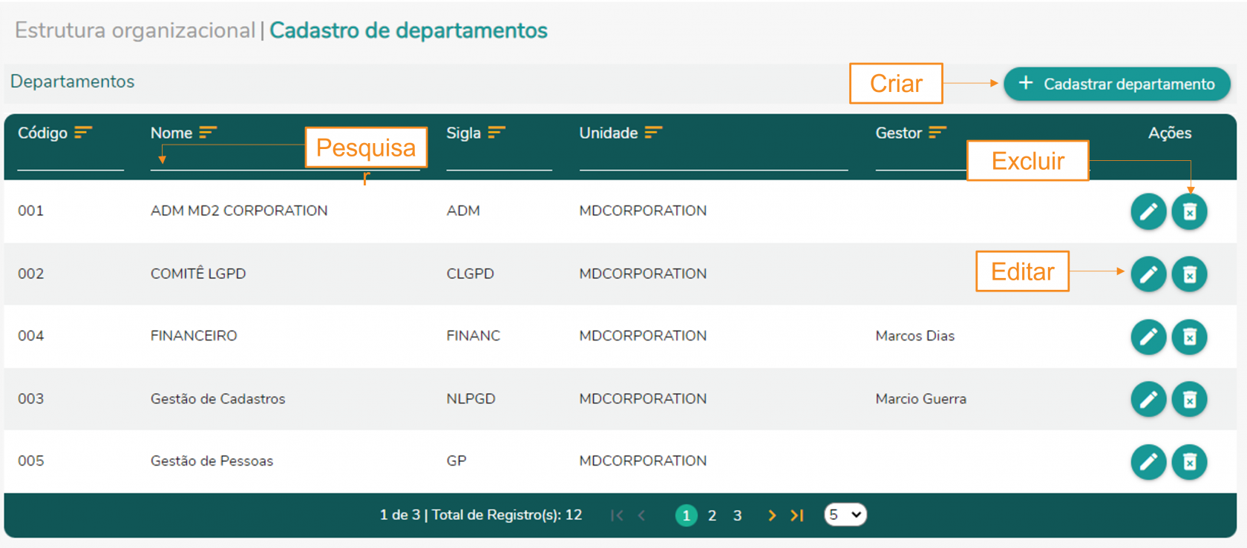Select the Marcio Guerra gestor cell
The height and width of the screenshot is (548, 1247).
tap(920, 399)
